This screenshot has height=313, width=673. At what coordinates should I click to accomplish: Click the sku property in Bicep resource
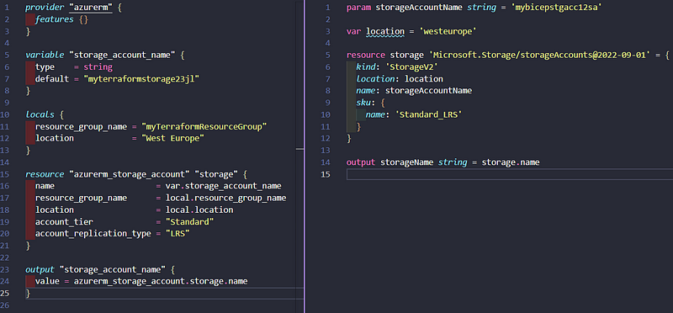(363, 103)
